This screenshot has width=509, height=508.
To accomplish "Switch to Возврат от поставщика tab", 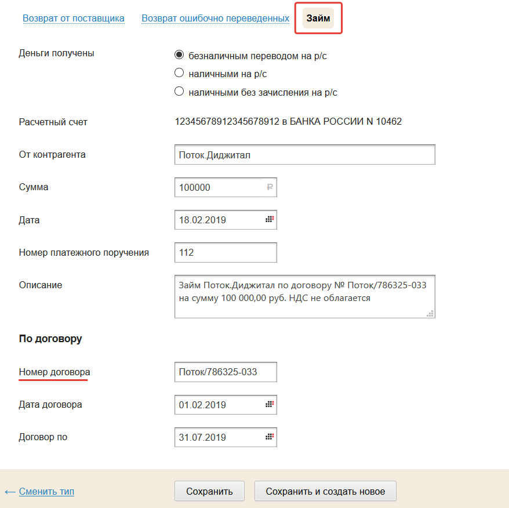I will pyautogui.click(x=74, y=19).
